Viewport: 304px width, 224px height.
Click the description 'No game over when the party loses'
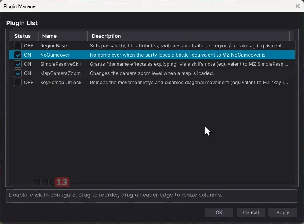(x=178, y=55)
